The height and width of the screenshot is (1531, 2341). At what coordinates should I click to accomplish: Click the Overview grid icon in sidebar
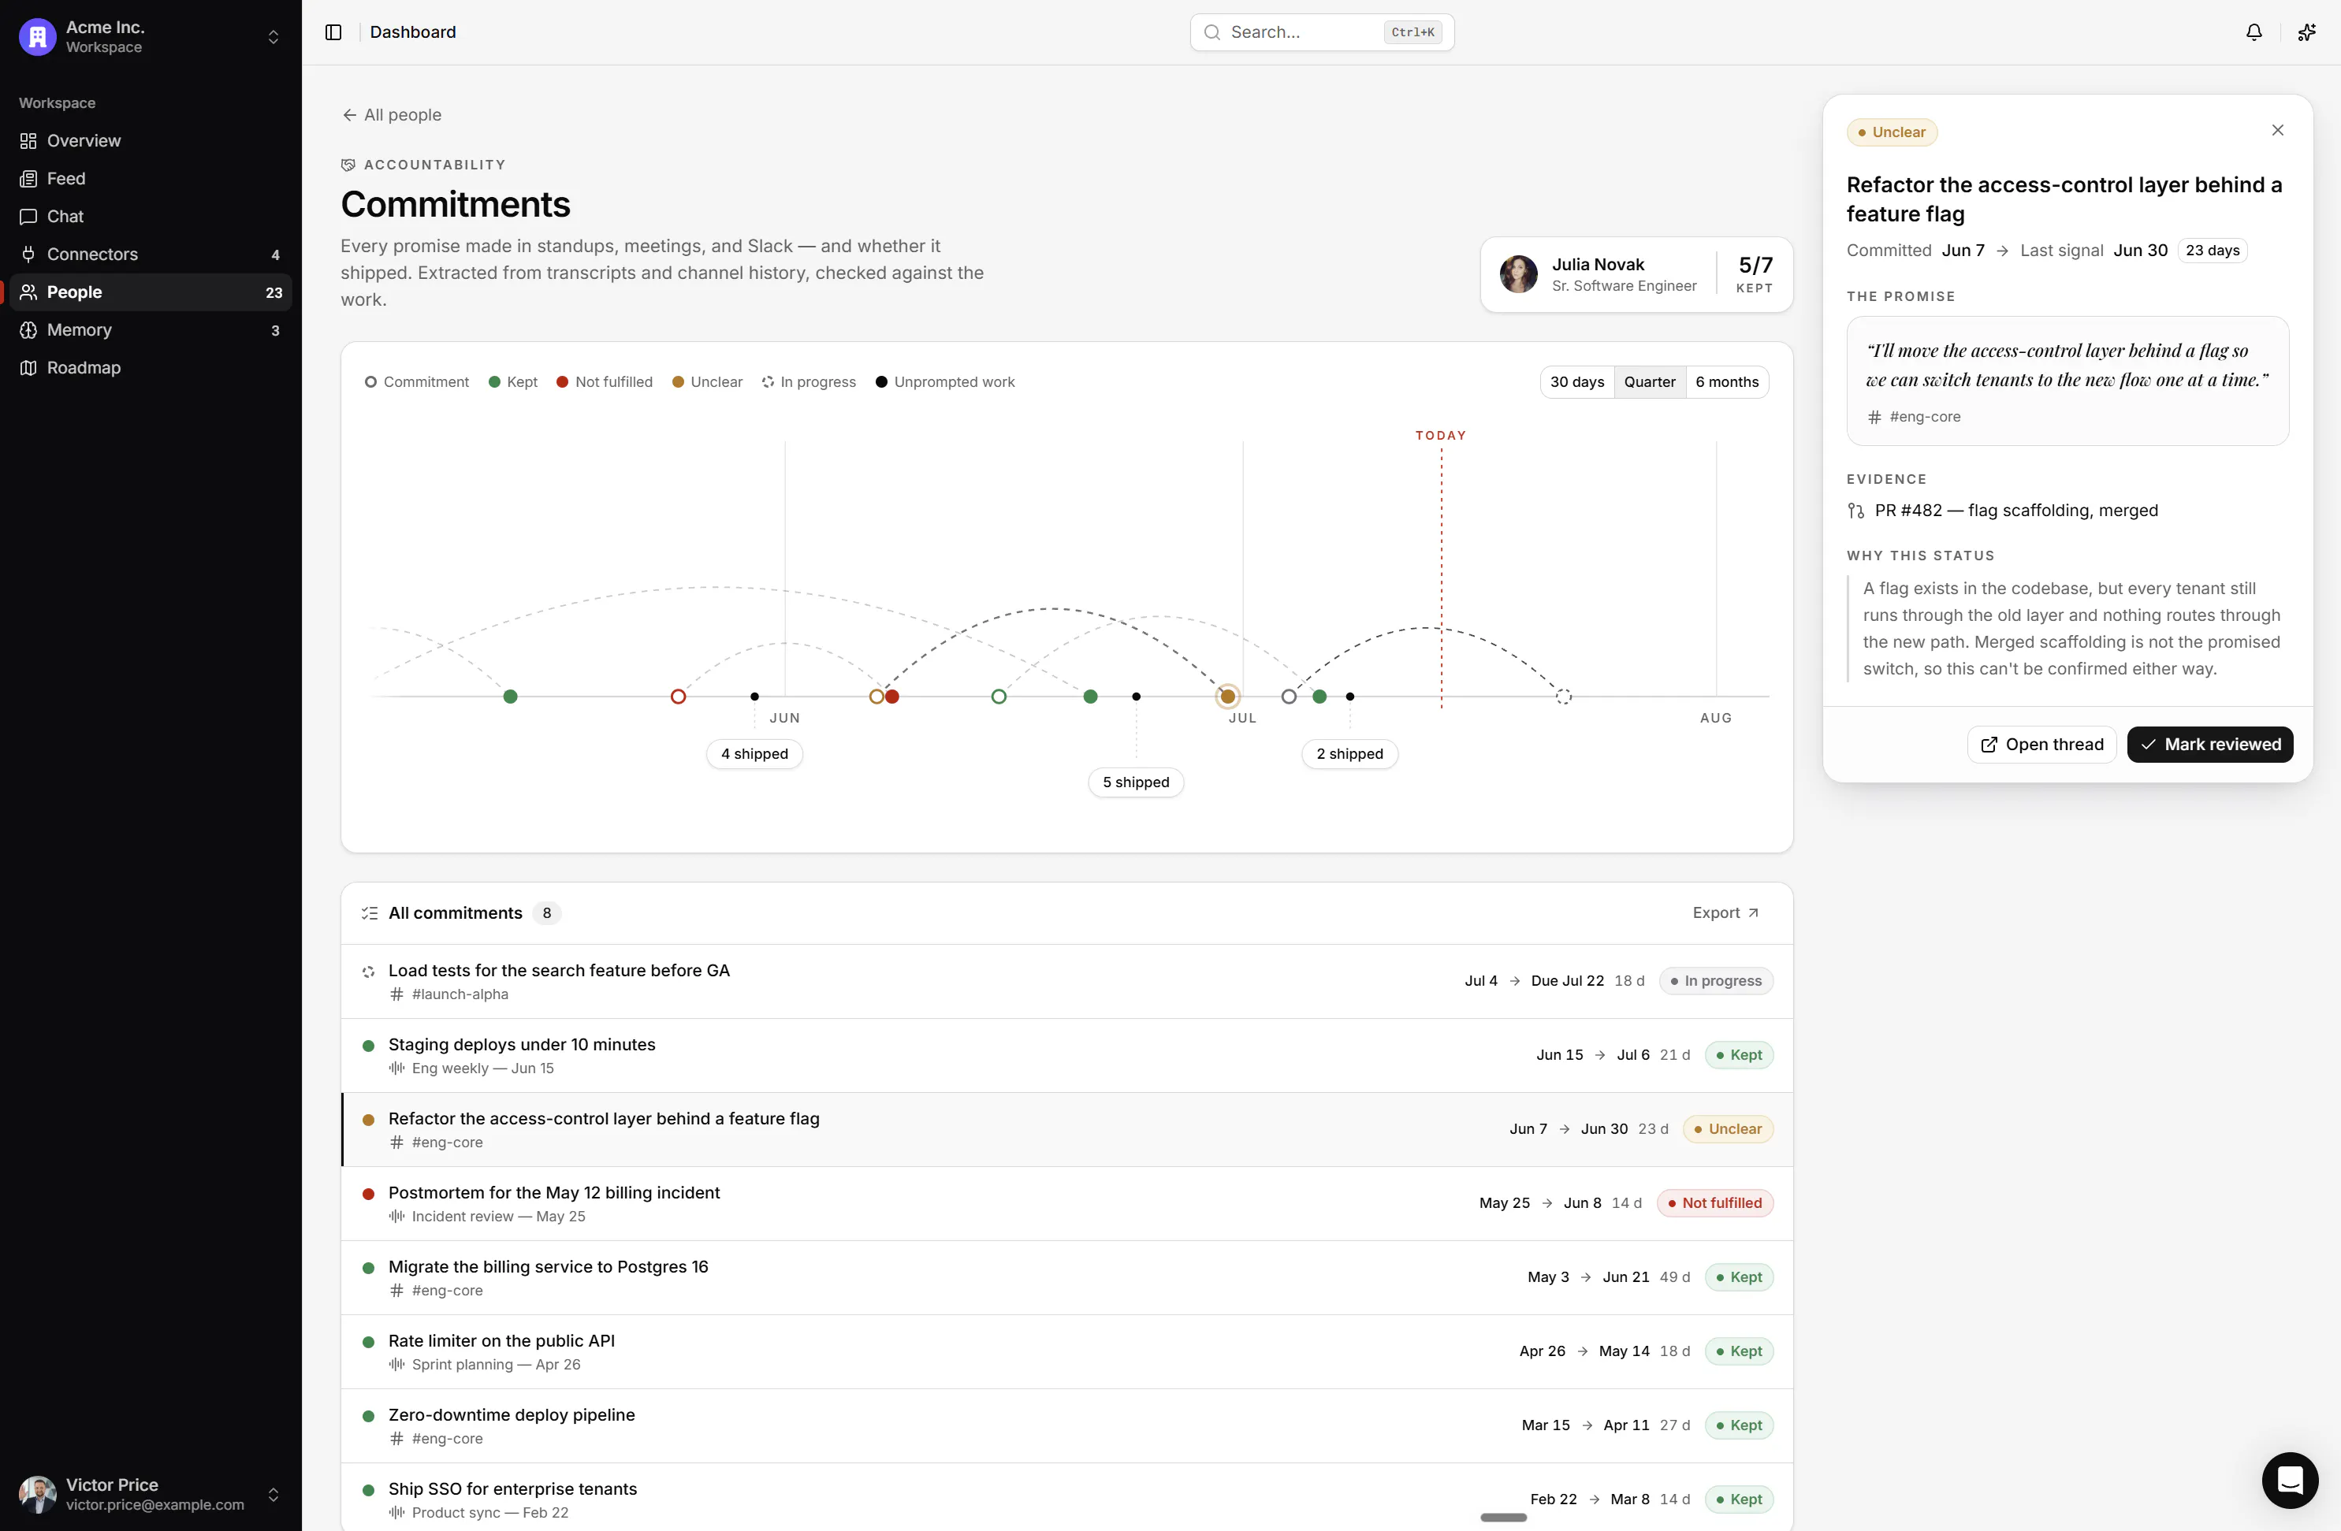pyautogui.click(x=28, y=140)
